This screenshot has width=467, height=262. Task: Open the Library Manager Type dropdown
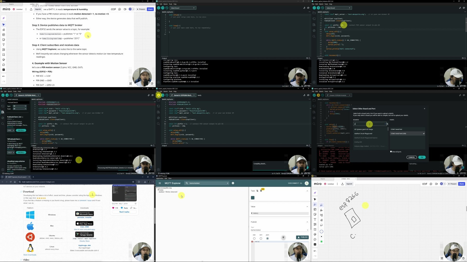(20, 106)
